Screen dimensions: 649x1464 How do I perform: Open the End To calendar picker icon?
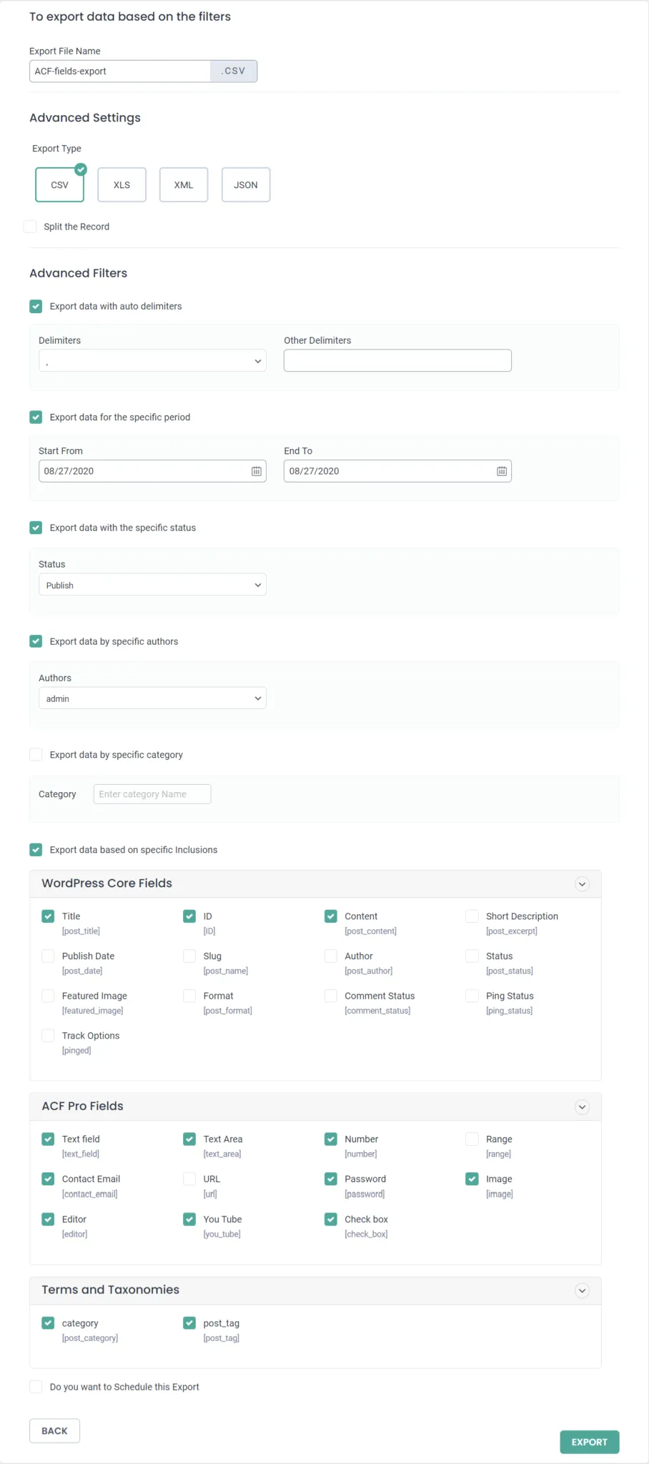(x=502, y=471)
